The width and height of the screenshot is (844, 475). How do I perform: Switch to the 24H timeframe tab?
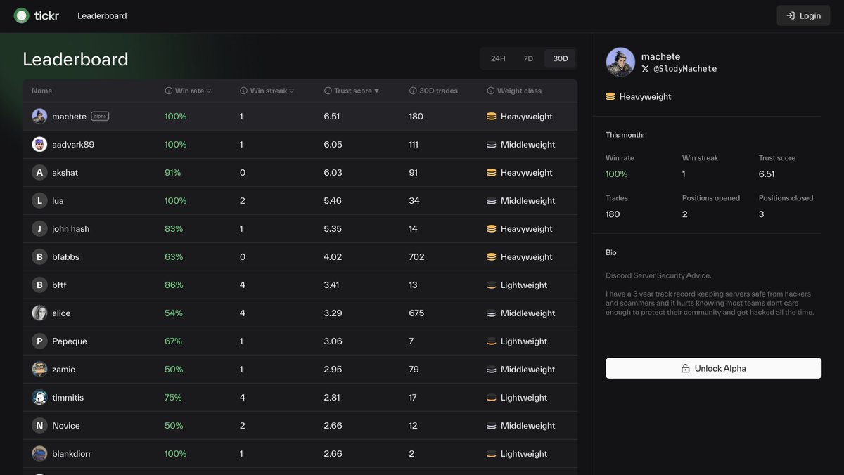pos(498,58)
